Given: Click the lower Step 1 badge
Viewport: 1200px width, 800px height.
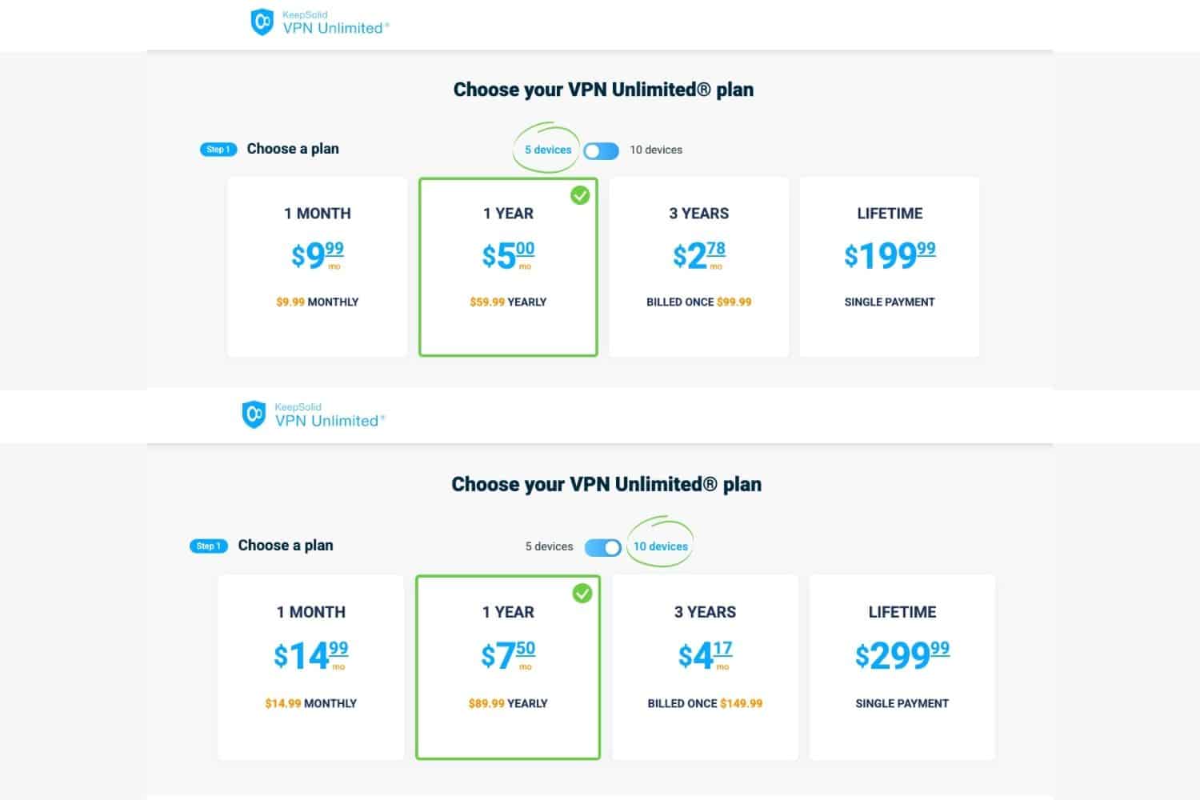Looking at the screenshot, I should point(209,546).
